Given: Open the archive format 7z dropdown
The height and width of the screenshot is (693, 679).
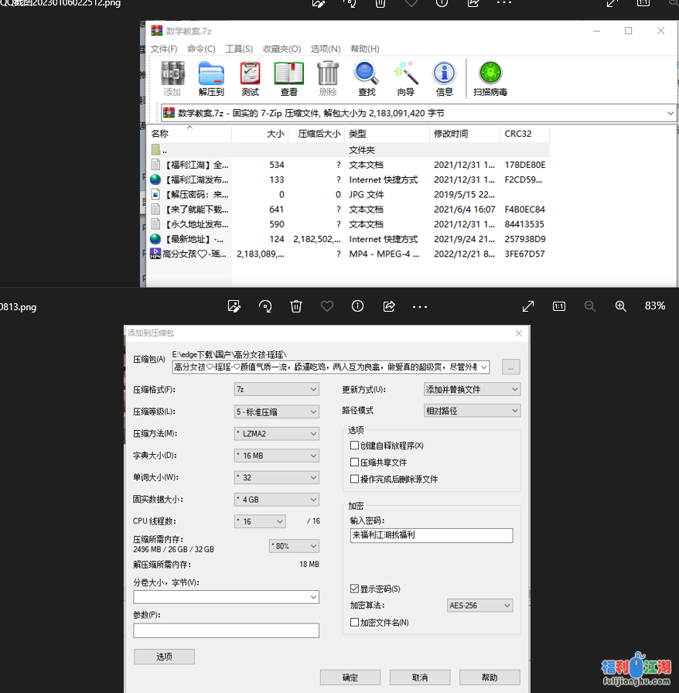Looking at the screenshot, I should click(277, 390).
